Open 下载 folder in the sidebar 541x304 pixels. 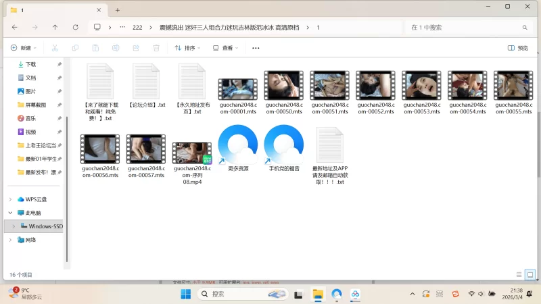(x=30, y=64)
